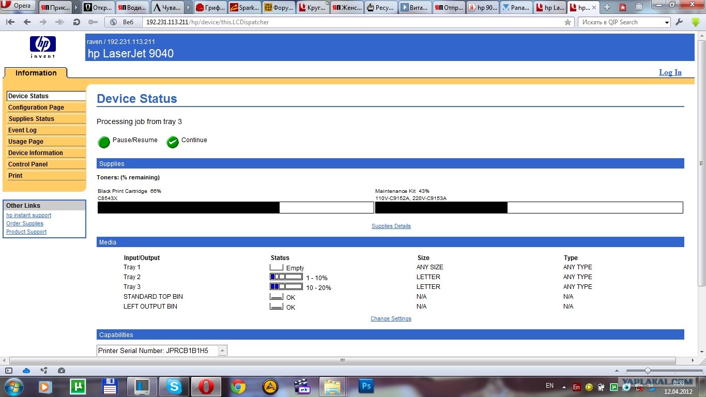Click the QIP Search input field
The image size is (706, 397).
pyautogui.click(x=620, y=22)
